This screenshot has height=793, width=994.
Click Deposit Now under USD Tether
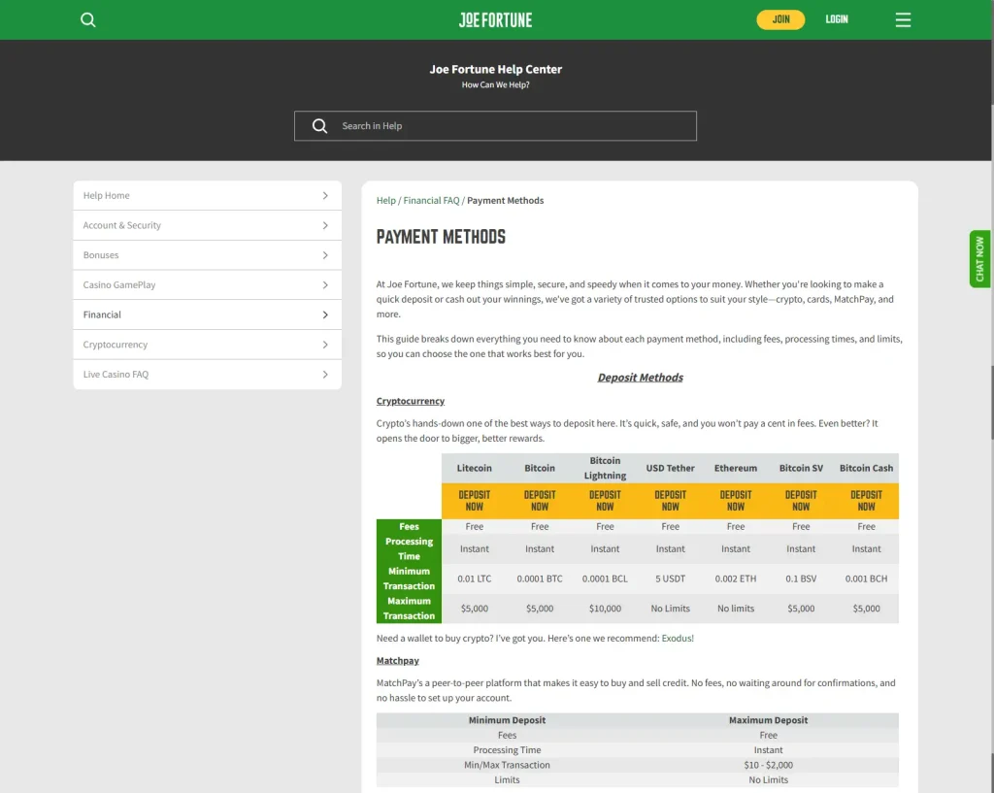click(670, 501)
